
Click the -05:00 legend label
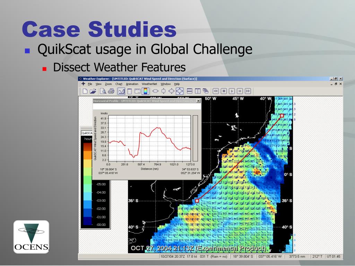(x=101, y=184)
